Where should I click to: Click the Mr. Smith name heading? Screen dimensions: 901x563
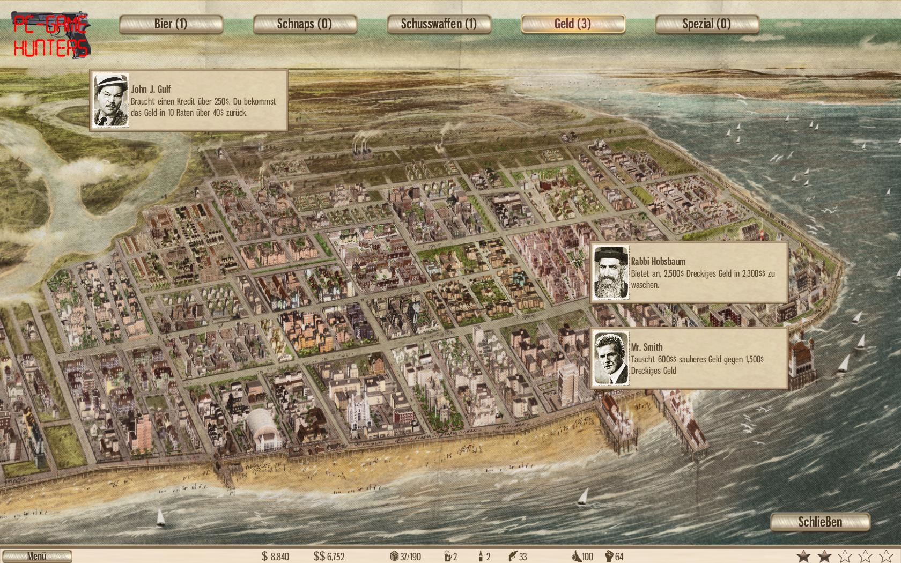pyautogui.click(x=647, y=347)
